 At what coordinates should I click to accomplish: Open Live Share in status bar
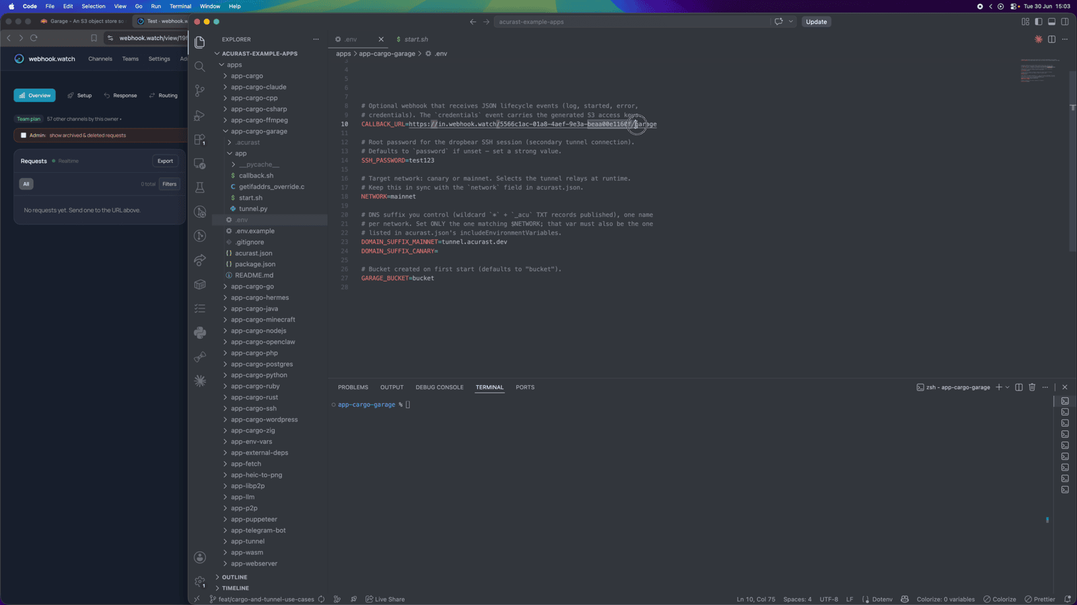click(x=385, y=599)
